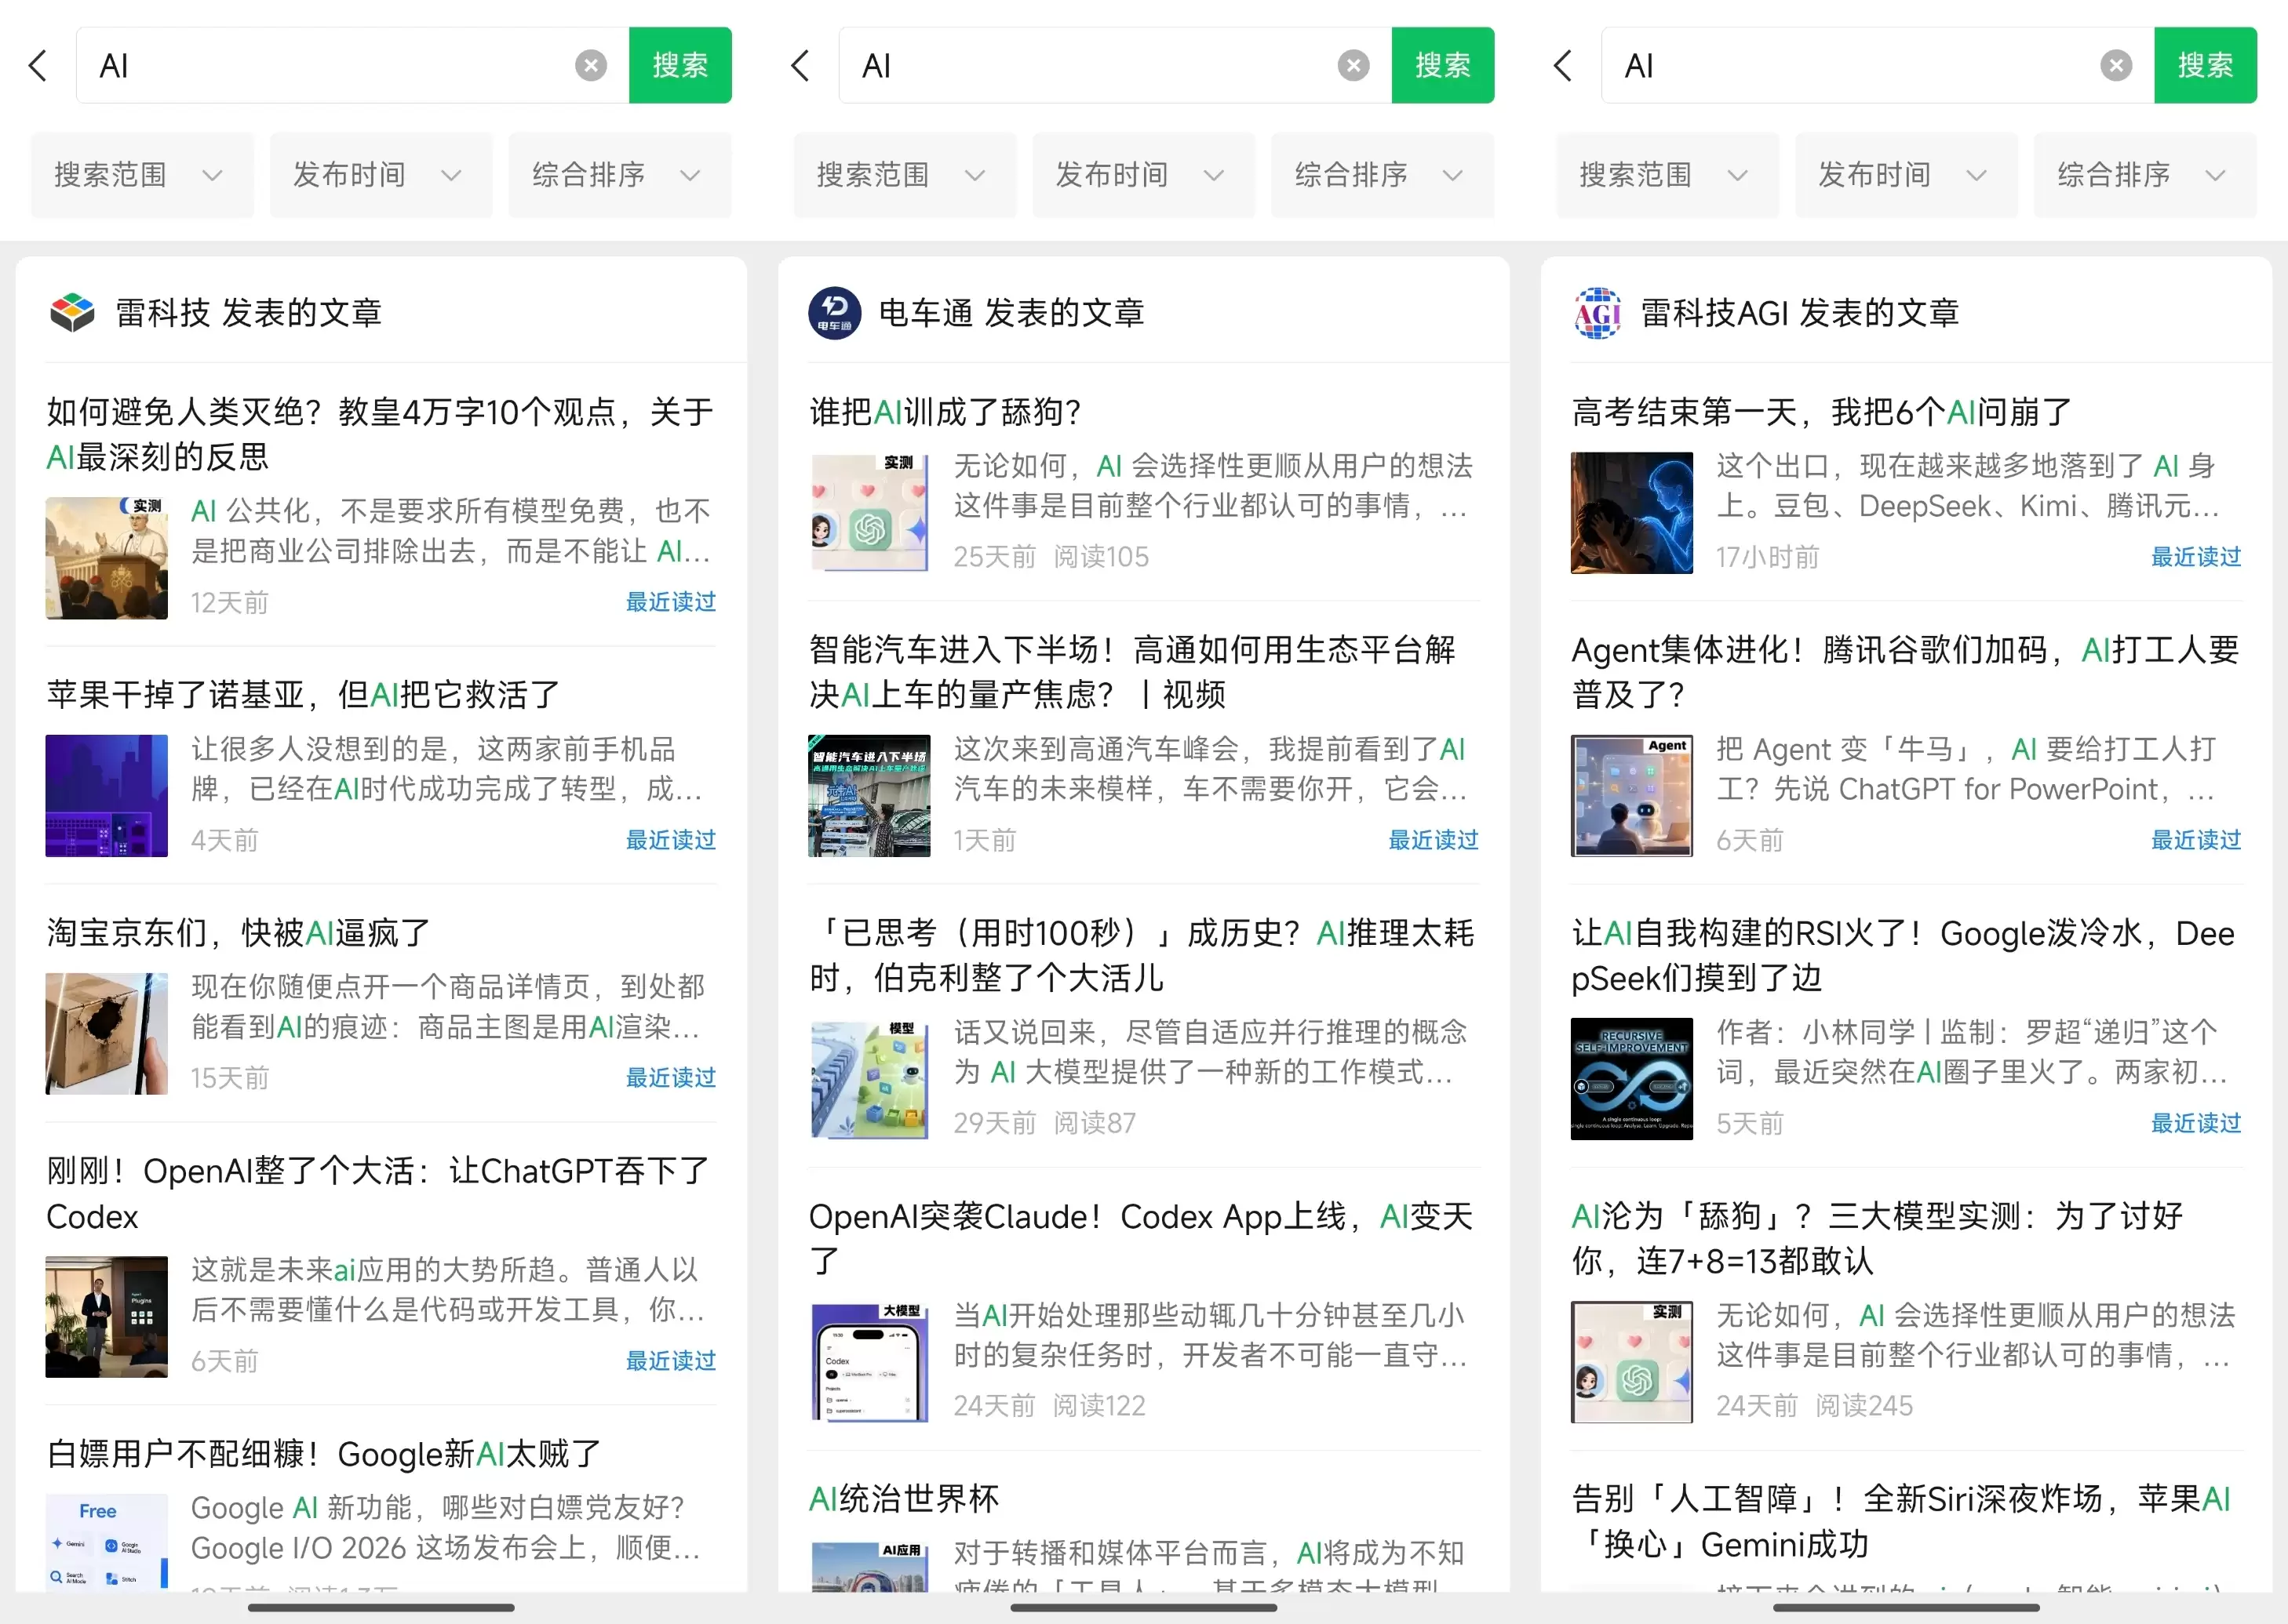Click the 雷科技AGI 发表的文章 header
2288x1624 pixels.
tap(1800, 313)
